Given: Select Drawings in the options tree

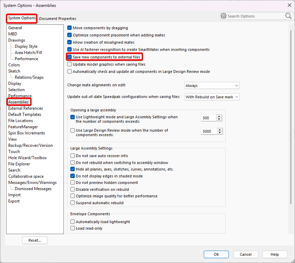Looking at the screenshot, I should coord(16,40).
